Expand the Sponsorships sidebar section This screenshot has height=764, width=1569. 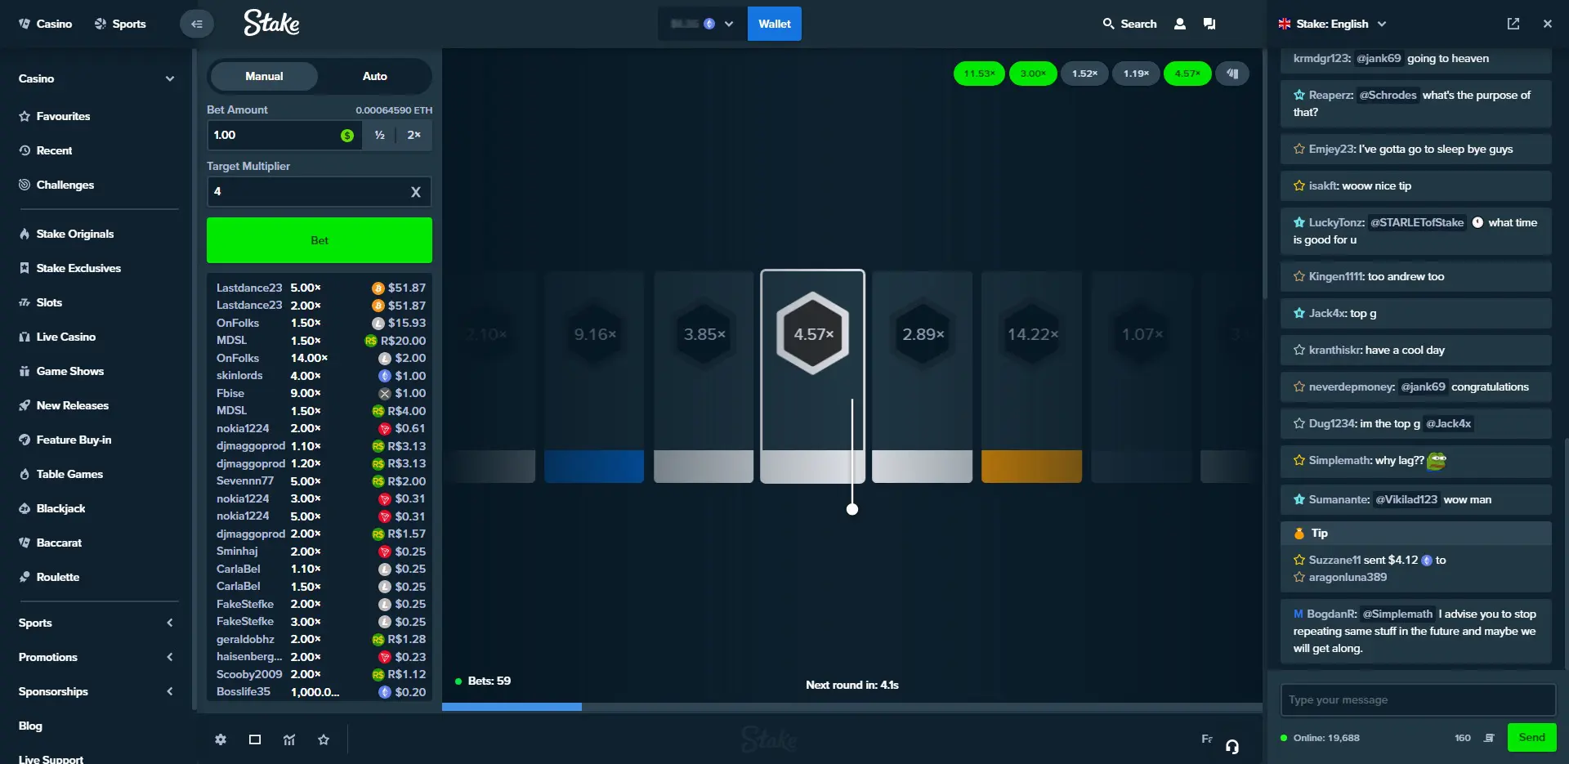click(x=170, y=691)
